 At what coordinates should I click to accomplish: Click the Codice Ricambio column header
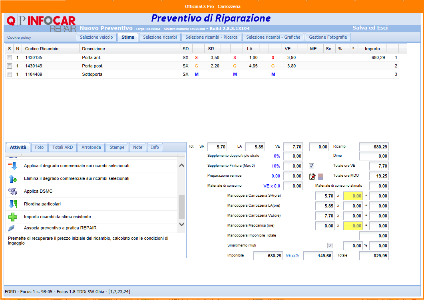[52, 49]
